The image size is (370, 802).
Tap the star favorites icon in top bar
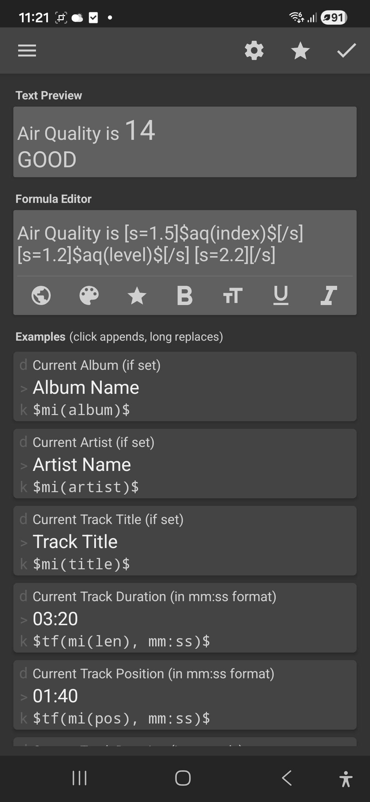click(300, 50)
